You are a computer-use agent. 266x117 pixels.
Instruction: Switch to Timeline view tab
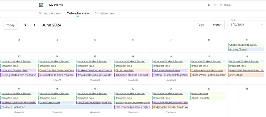105,13
